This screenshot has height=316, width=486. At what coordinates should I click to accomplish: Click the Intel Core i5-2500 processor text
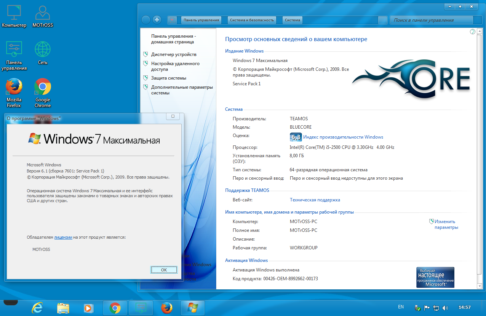pyautogui.click(x=342, y=147)
